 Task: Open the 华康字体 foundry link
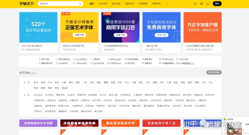(74, 100)
